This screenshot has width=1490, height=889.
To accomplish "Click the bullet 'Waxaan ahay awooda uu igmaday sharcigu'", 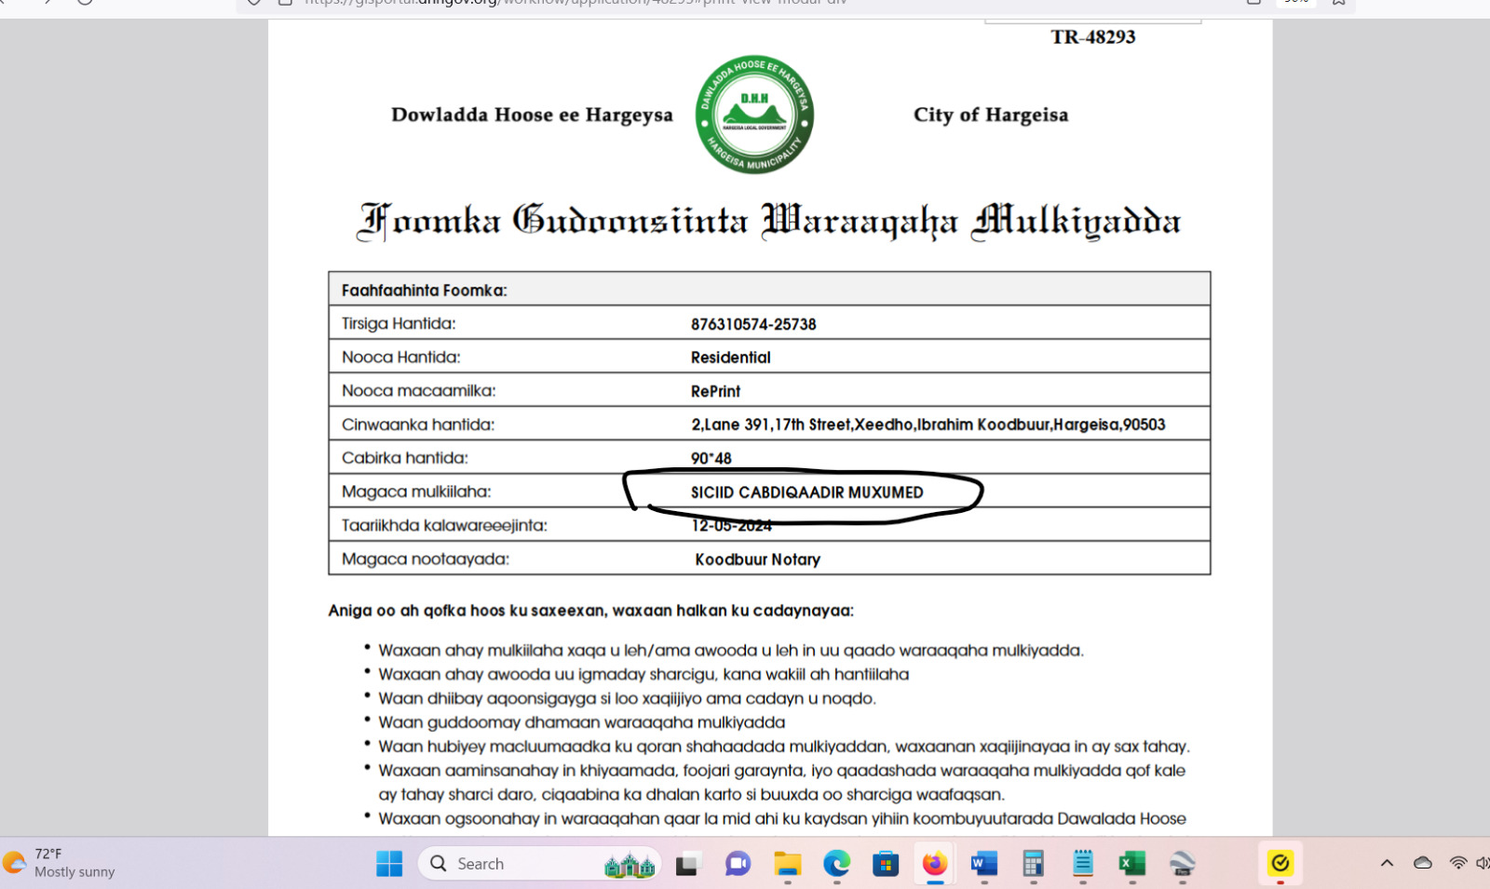I will click(643, 674).
